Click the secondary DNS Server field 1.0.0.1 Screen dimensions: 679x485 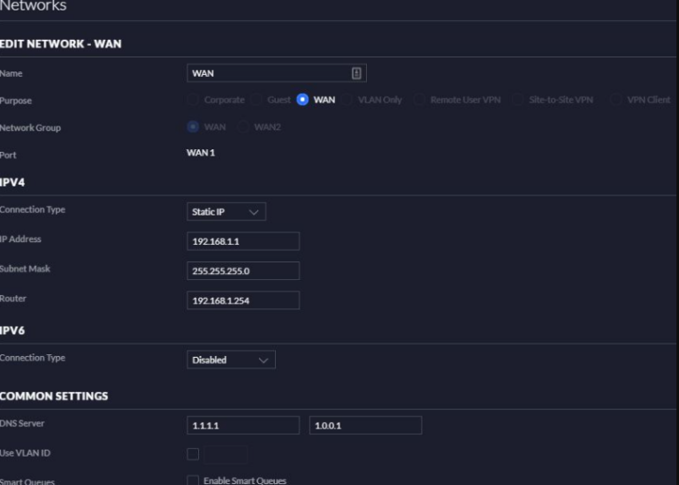coord(365,426)
